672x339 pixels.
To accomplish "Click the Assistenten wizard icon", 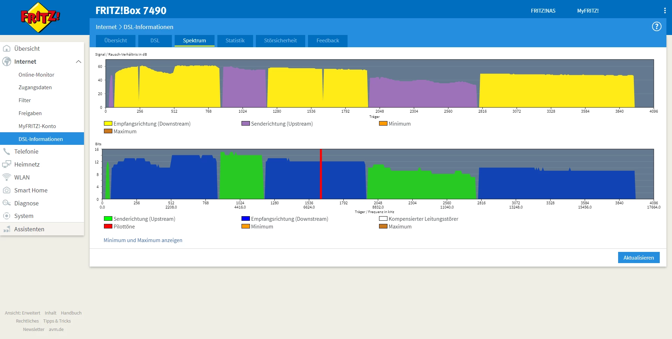I will point(7,229).
